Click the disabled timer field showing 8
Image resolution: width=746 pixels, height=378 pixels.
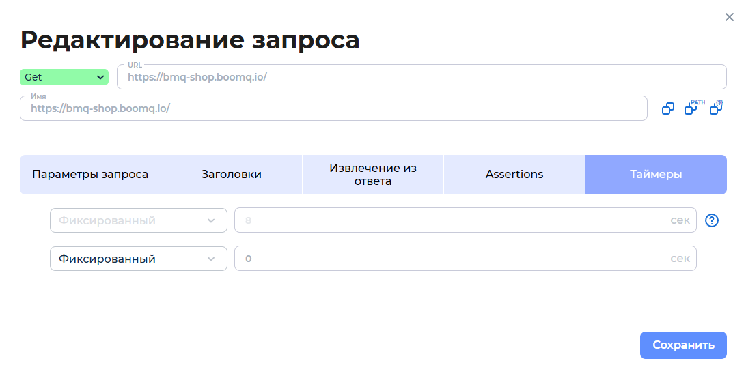(465, 220)
